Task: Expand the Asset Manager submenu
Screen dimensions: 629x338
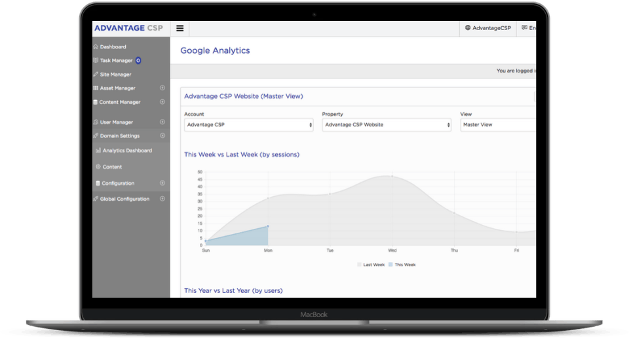Action: (162, 88)
